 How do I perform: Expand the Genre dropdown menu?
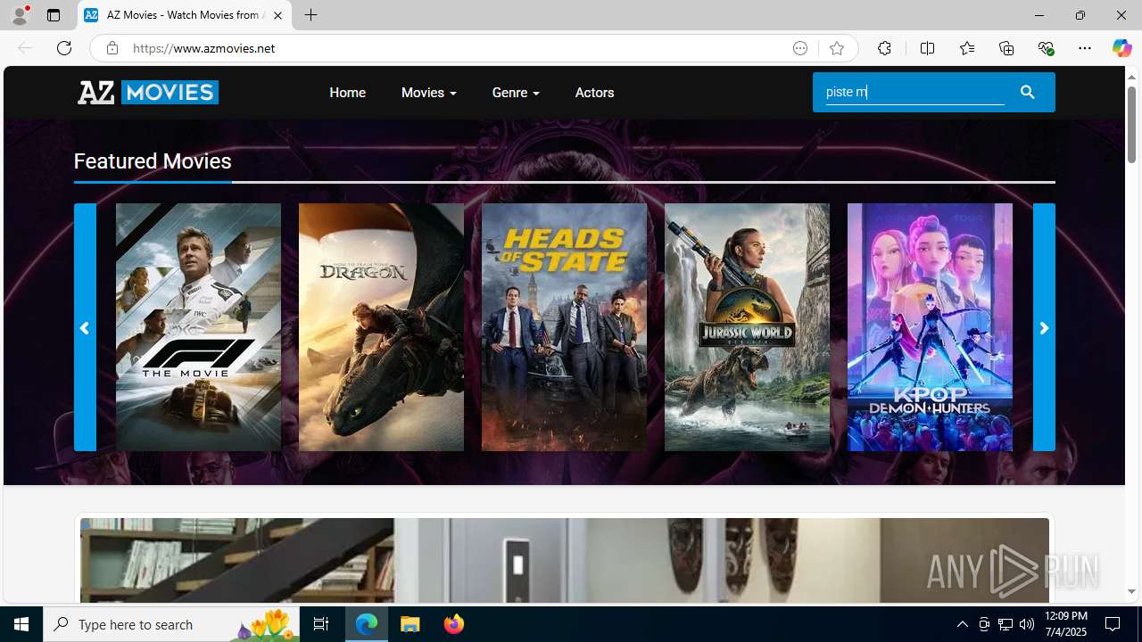(x=516, y=92)
